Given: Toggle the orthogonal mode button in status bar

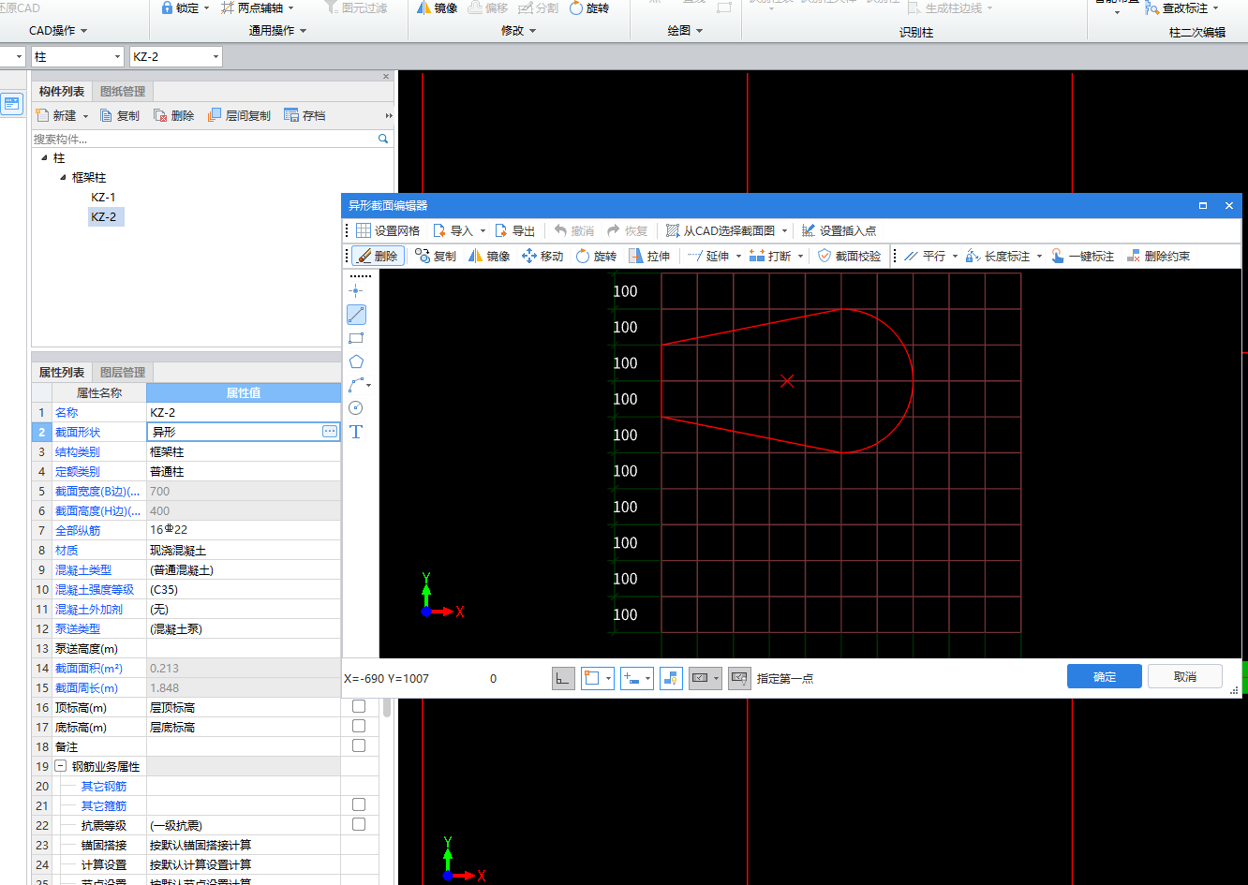Looking at the screenshot, I should tap(563, 678).
